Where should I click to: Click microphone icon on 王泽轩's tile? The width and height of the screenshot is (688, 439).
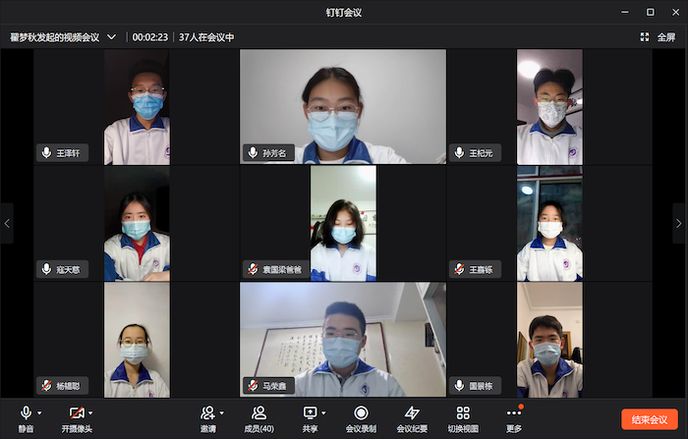(46, 153)
